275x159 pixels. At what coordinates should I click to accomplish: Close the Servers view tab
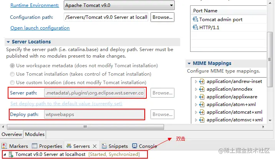click(95, 146)
